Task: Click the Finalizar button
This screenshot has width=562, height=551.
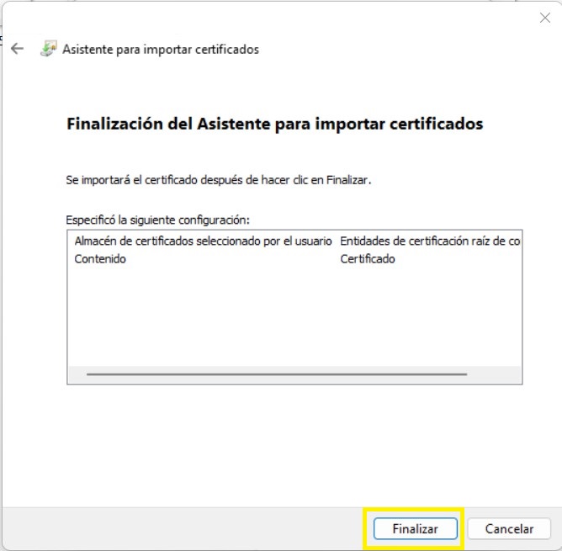Action: point(415,529)
